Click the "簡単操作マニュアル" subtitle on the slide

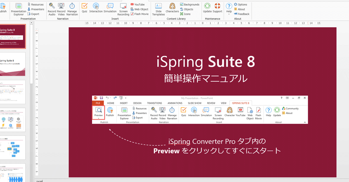tap(206, 78)
